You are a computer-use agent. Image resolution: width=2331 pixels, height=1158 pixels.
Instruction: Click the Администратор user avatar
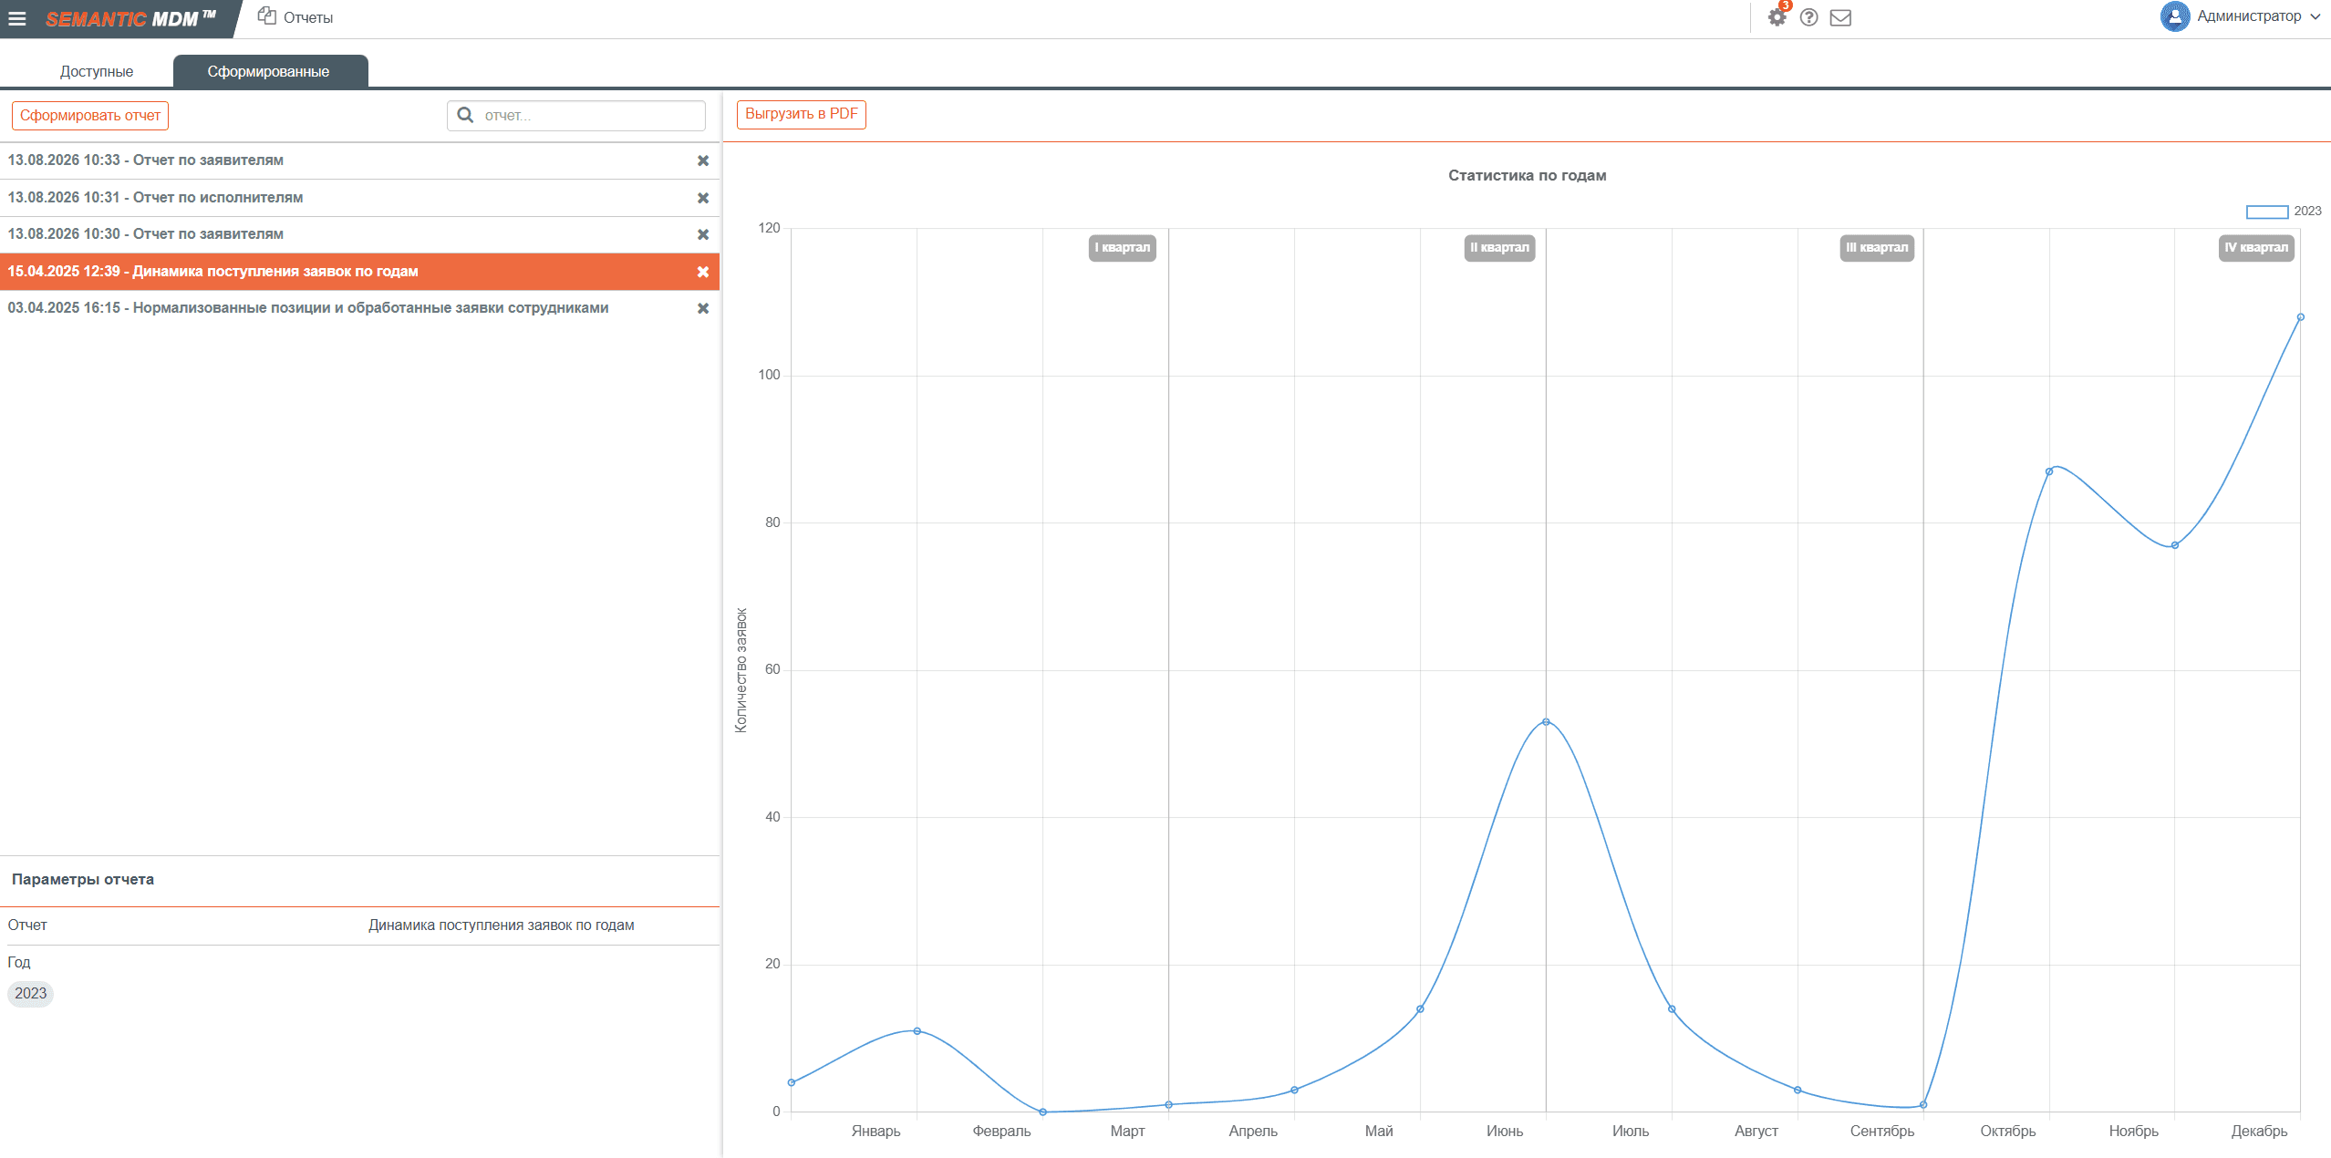pos(2174,16)
